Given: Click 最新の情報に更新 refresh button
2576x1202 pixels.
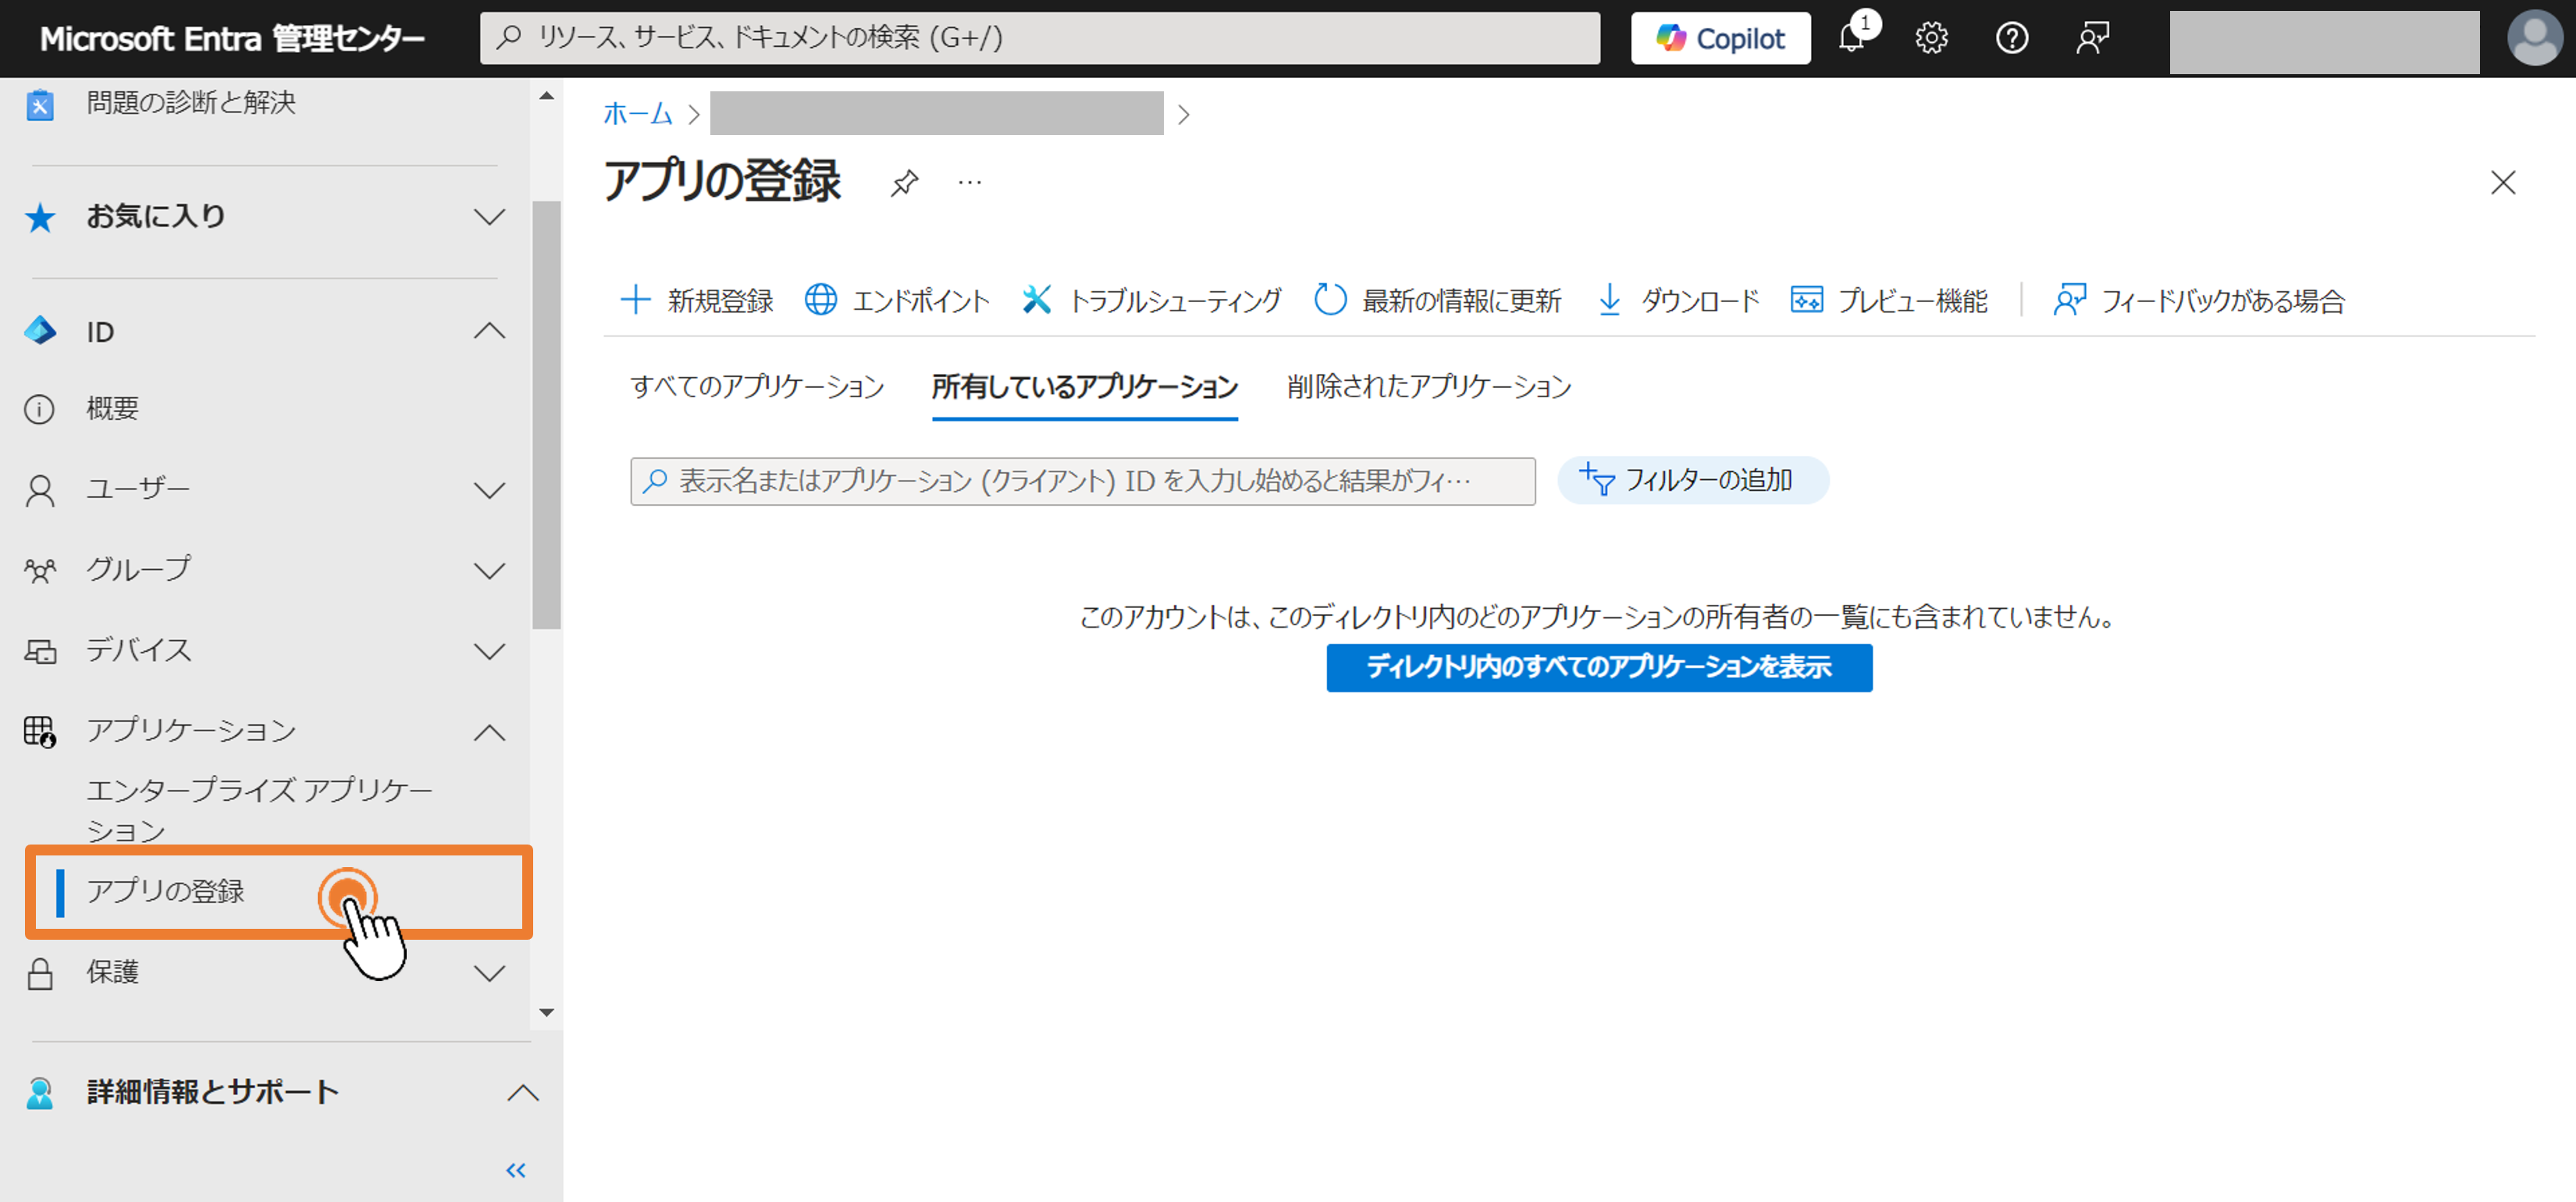Looking at the screenshot, I should (1438, 300).
